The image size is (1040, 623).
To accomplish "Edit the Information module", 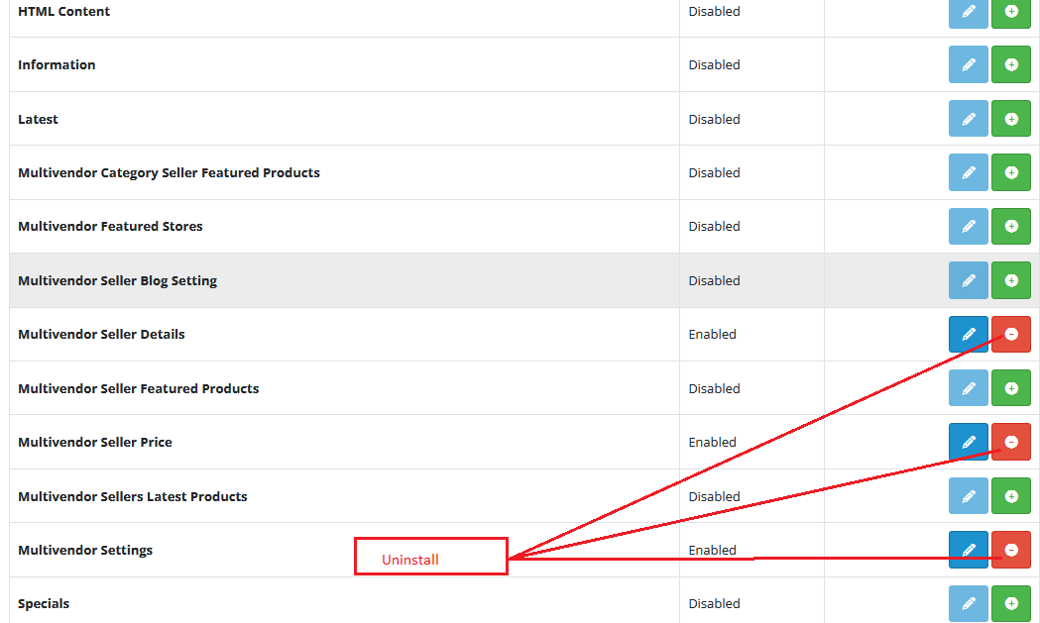I will (968, 64).
